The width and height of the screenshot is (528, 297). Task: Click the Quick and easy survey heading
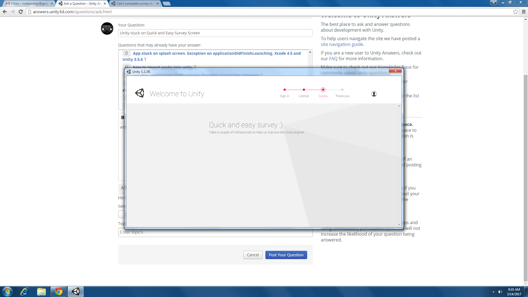[x=246, y=125]
